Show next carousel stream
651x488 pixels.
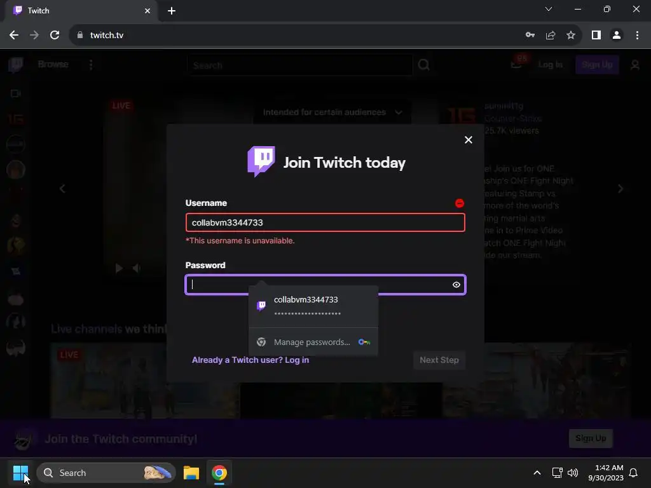tap(620, 189)
